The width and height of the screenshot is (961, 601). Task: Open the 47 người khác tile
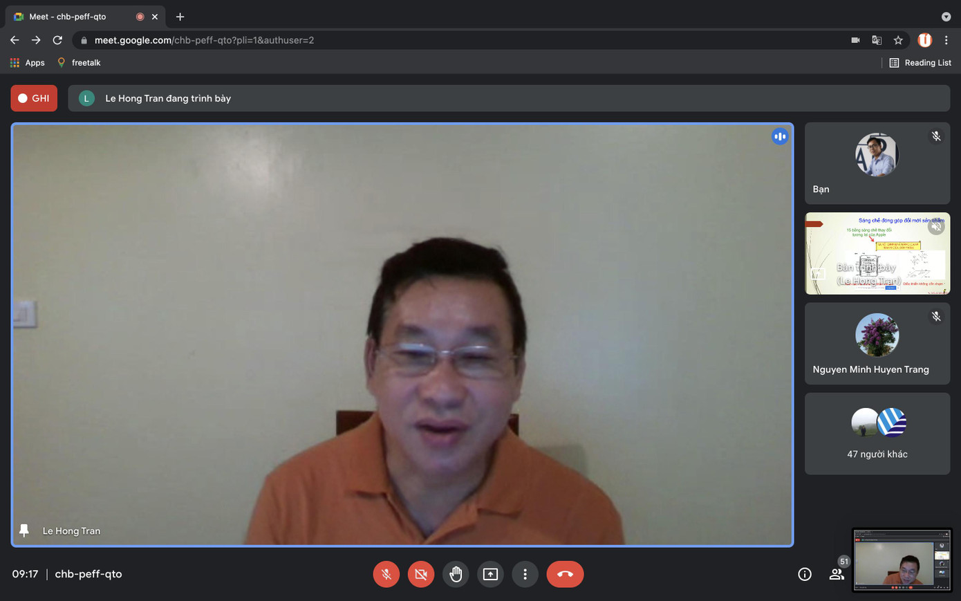tap(877, 434)
